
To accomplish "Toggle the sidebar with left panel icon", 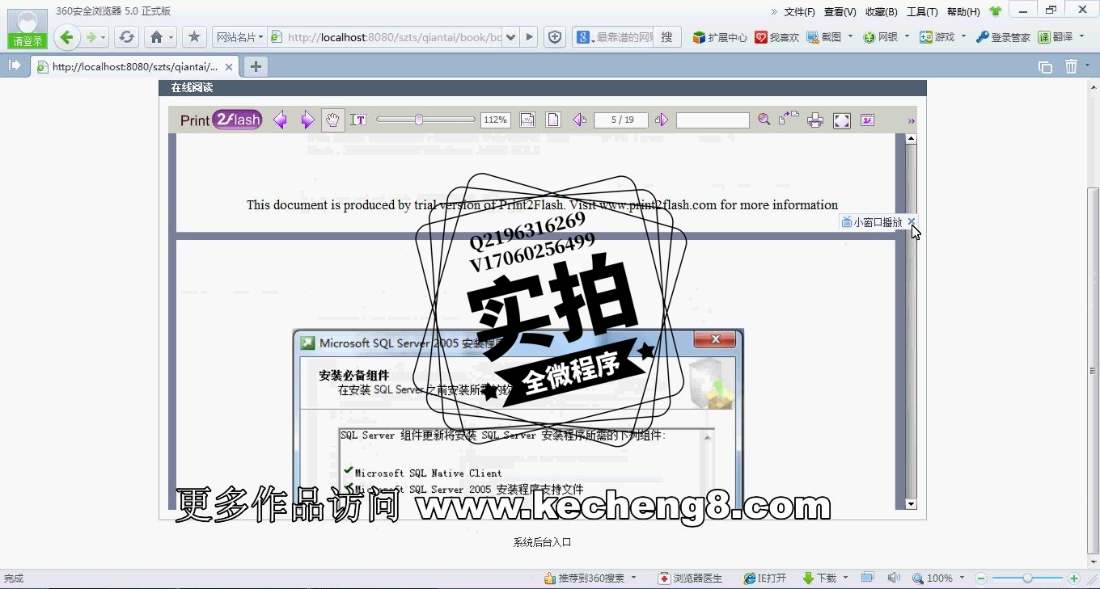I will pos(14,65).
